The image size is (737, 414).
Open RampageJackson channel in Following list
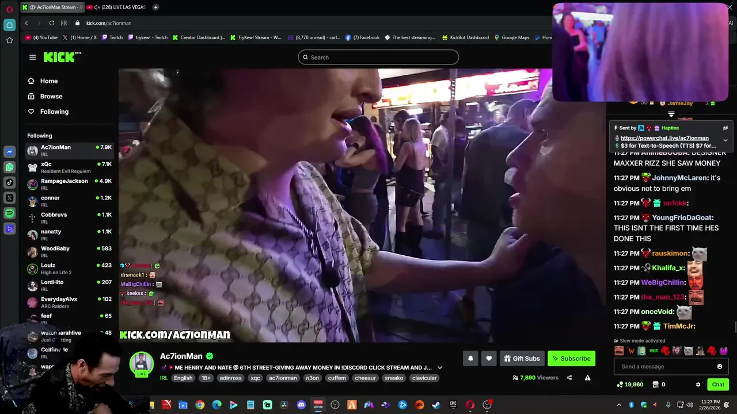pos(70,184)
